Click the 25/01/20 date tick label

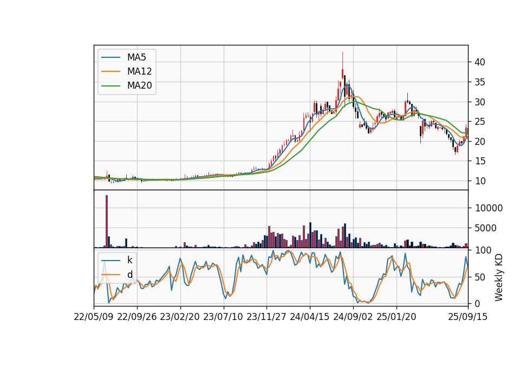click(396, 317)
